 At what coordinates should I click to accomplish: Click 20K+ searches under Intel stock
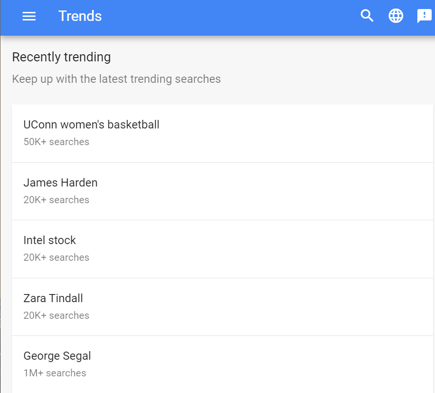pyautogui.click(x=56, y=257)
